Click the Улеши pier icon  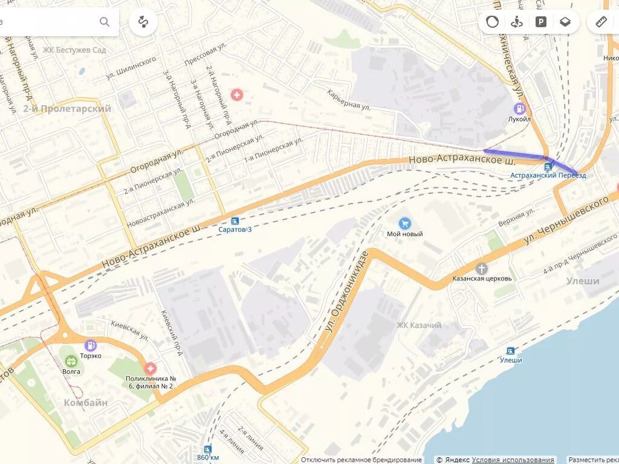(511, 351)
